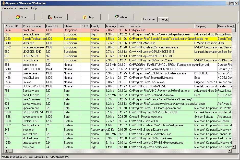Sort list by Memory column
The height and width of the screenshot is (160, 240).
[x=111, y=26]
